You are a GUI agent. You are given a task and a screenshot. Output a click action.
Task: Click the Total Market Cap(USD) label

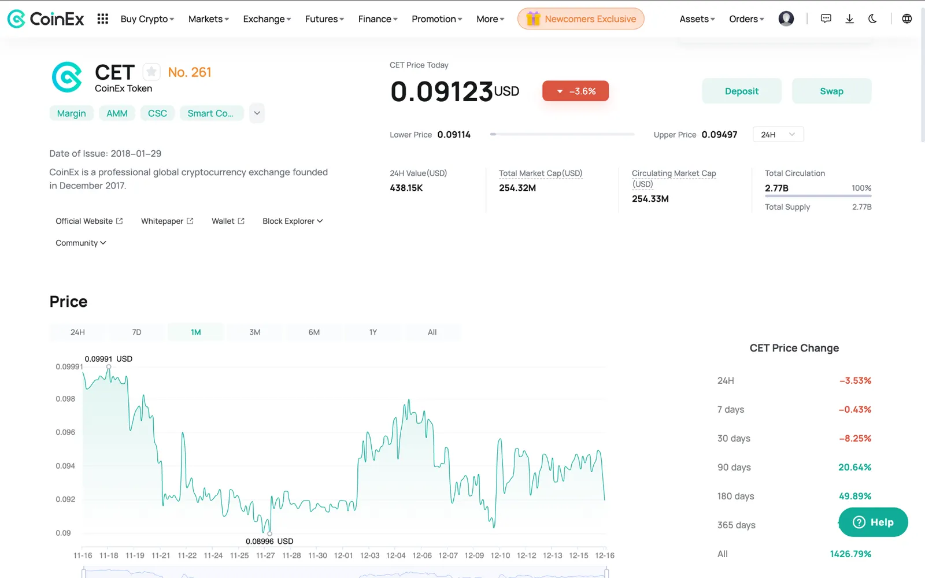(541, 173)
